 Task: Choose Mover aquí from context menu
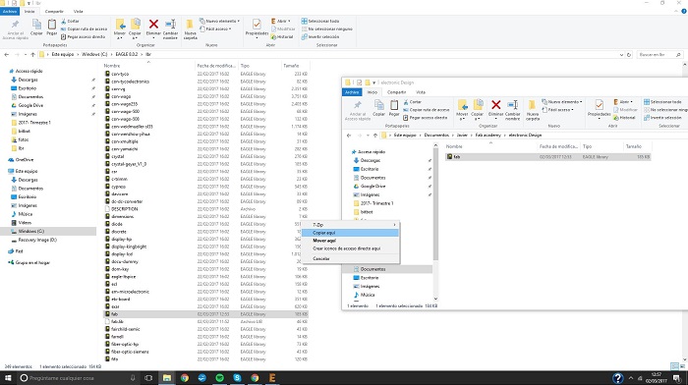pos(351,241)
